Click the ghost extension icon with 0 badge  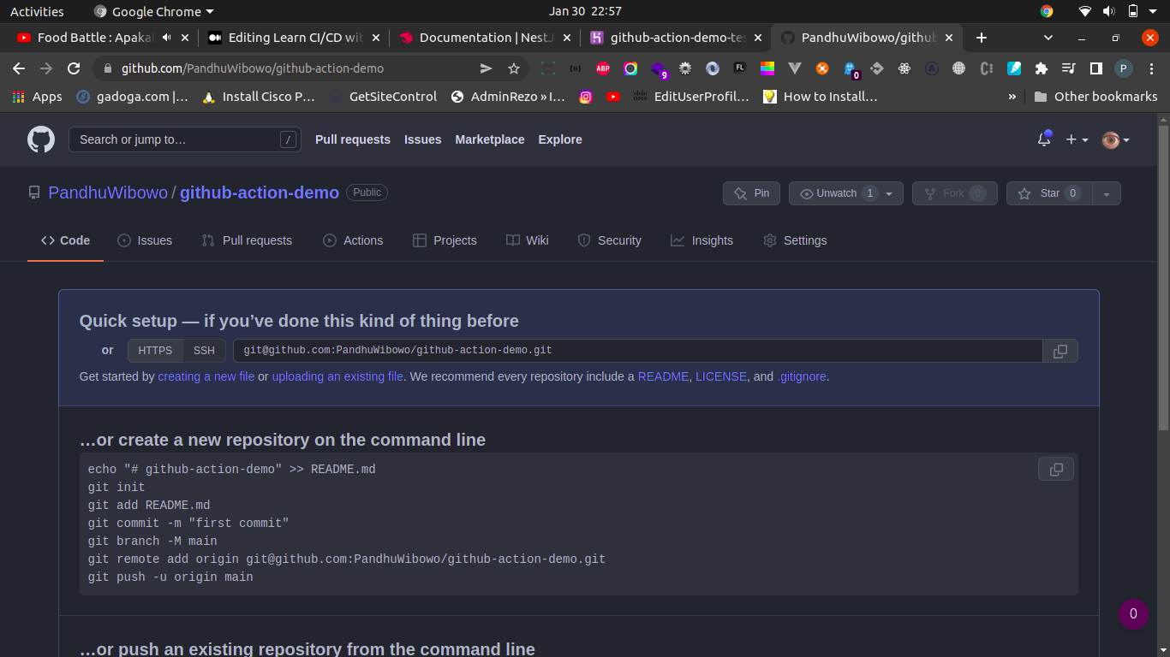click(x=850, y=69)
